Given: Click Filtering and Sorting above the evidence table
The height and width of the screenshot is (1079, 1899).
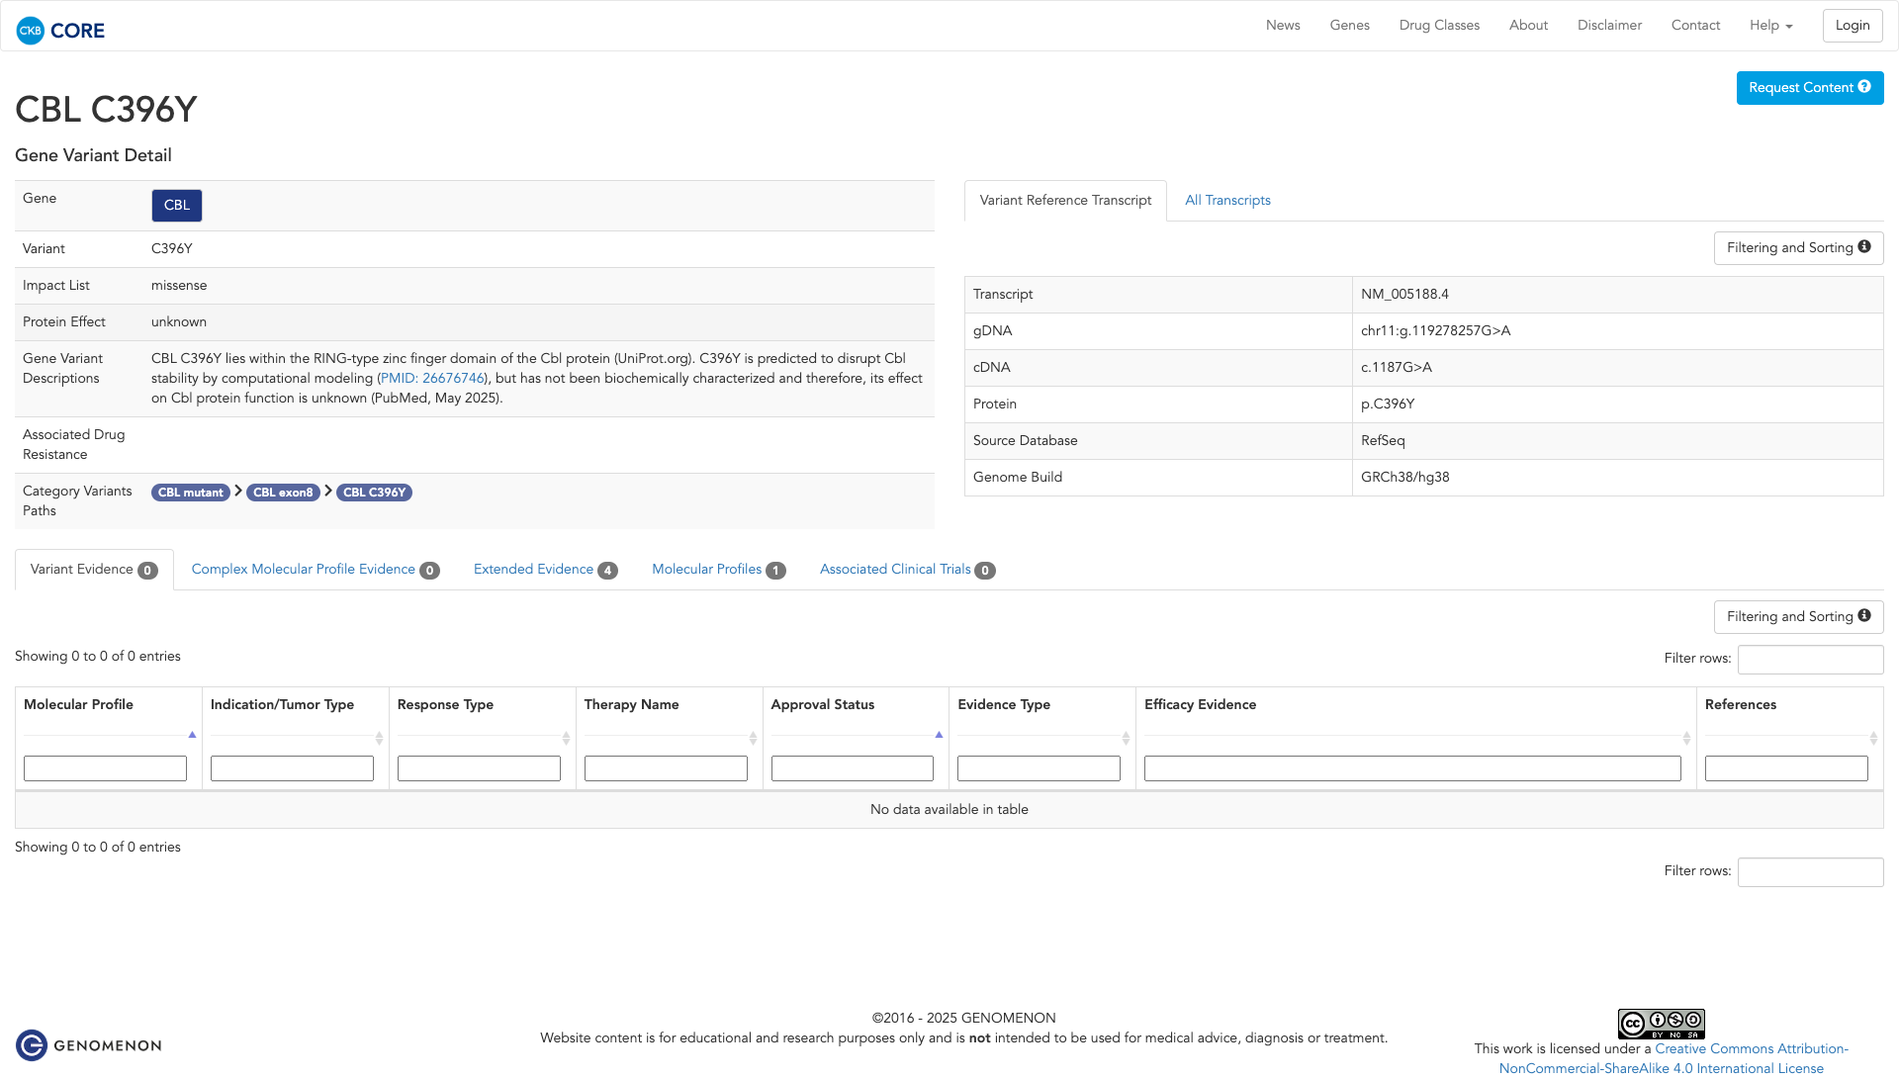Looking at the screenshot, I should coord(1798,617).
